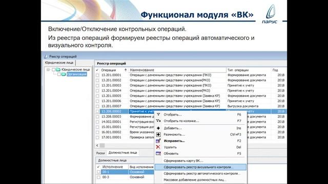Select the highlighted 00-1 исполнение row
Screen dimensions: 328x184
[x=125, y=172]
